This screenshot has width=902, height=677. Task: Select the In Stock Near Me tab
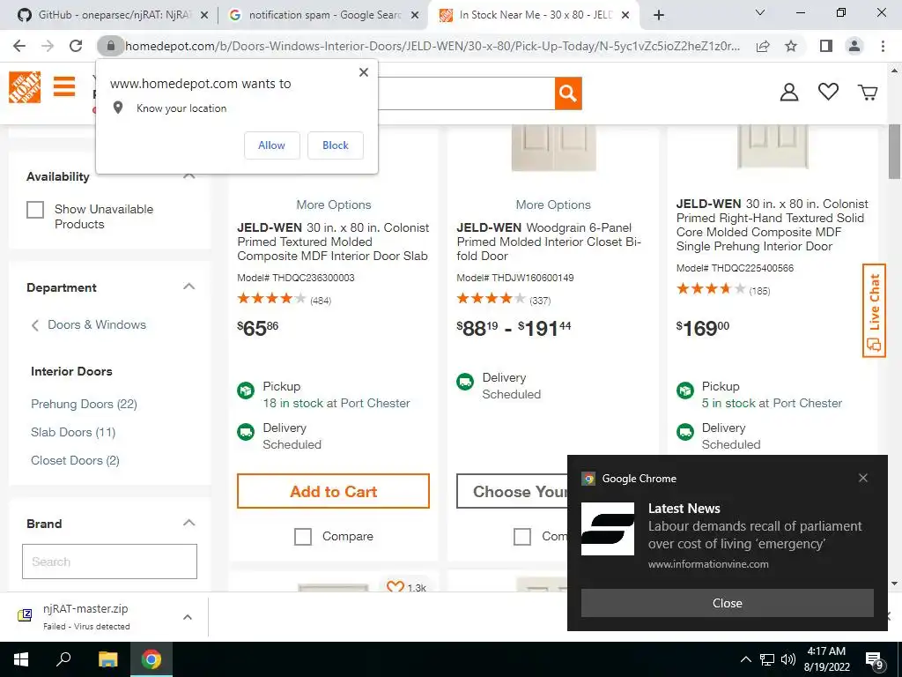click(x=534, y=15)
